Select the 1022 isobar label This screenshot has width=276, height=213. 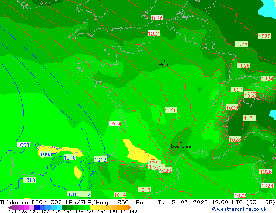pos(240,196)
